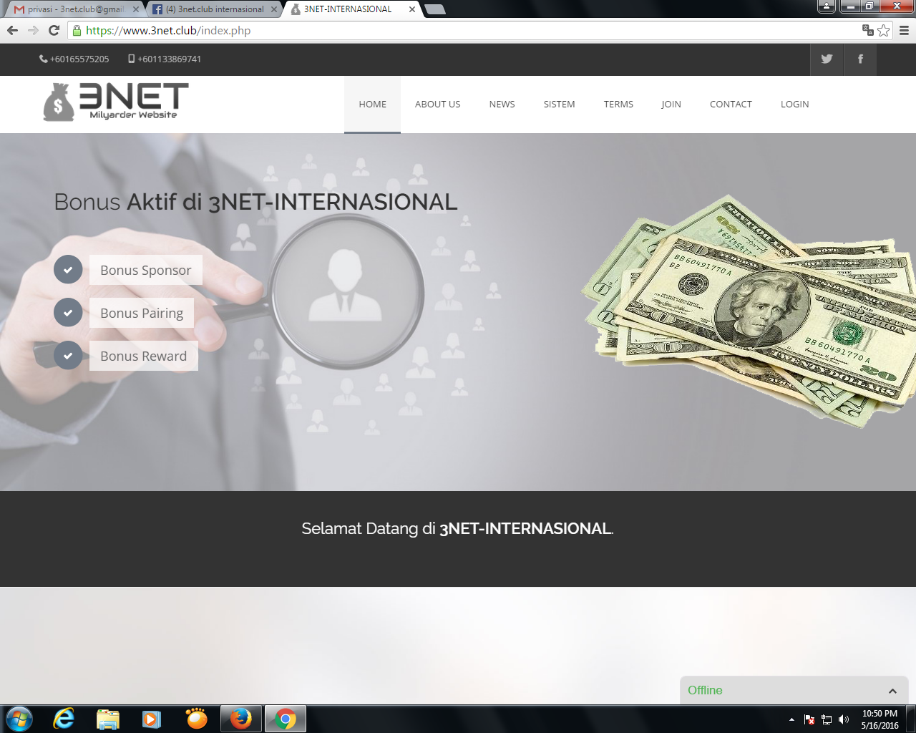Click the mobile icon beside +601133869741

(x=130, y=59)
